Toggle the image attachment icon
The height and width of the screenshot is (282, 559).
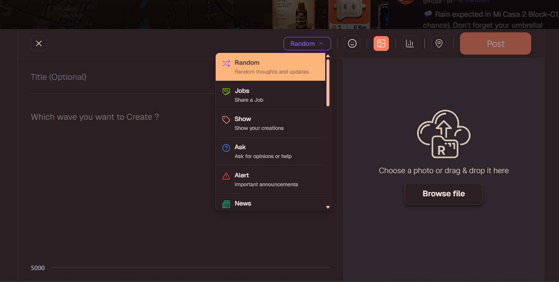tap(381, 44)
